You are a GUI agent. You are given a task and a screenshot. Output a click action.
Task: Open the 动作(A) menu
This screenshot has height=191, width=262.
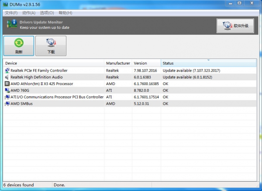point(29,13)
